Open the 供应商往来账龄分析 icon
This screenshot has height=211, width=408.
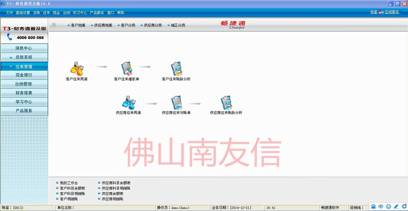pos(226,102)
